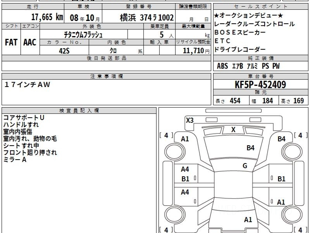
Task: Click the FAT shift value
Action: pos(11,43)
